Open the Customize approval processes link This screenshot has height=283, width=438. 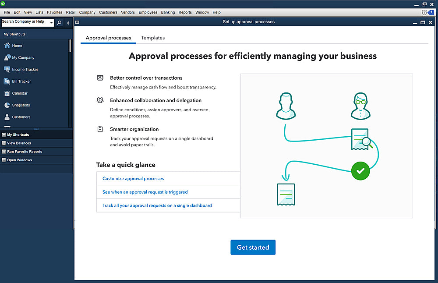133,179
